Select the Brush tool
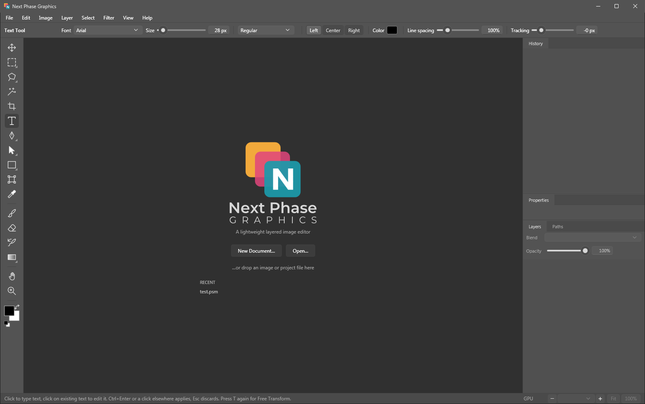This screenshot has height=404, width=645. coord(12,213)
